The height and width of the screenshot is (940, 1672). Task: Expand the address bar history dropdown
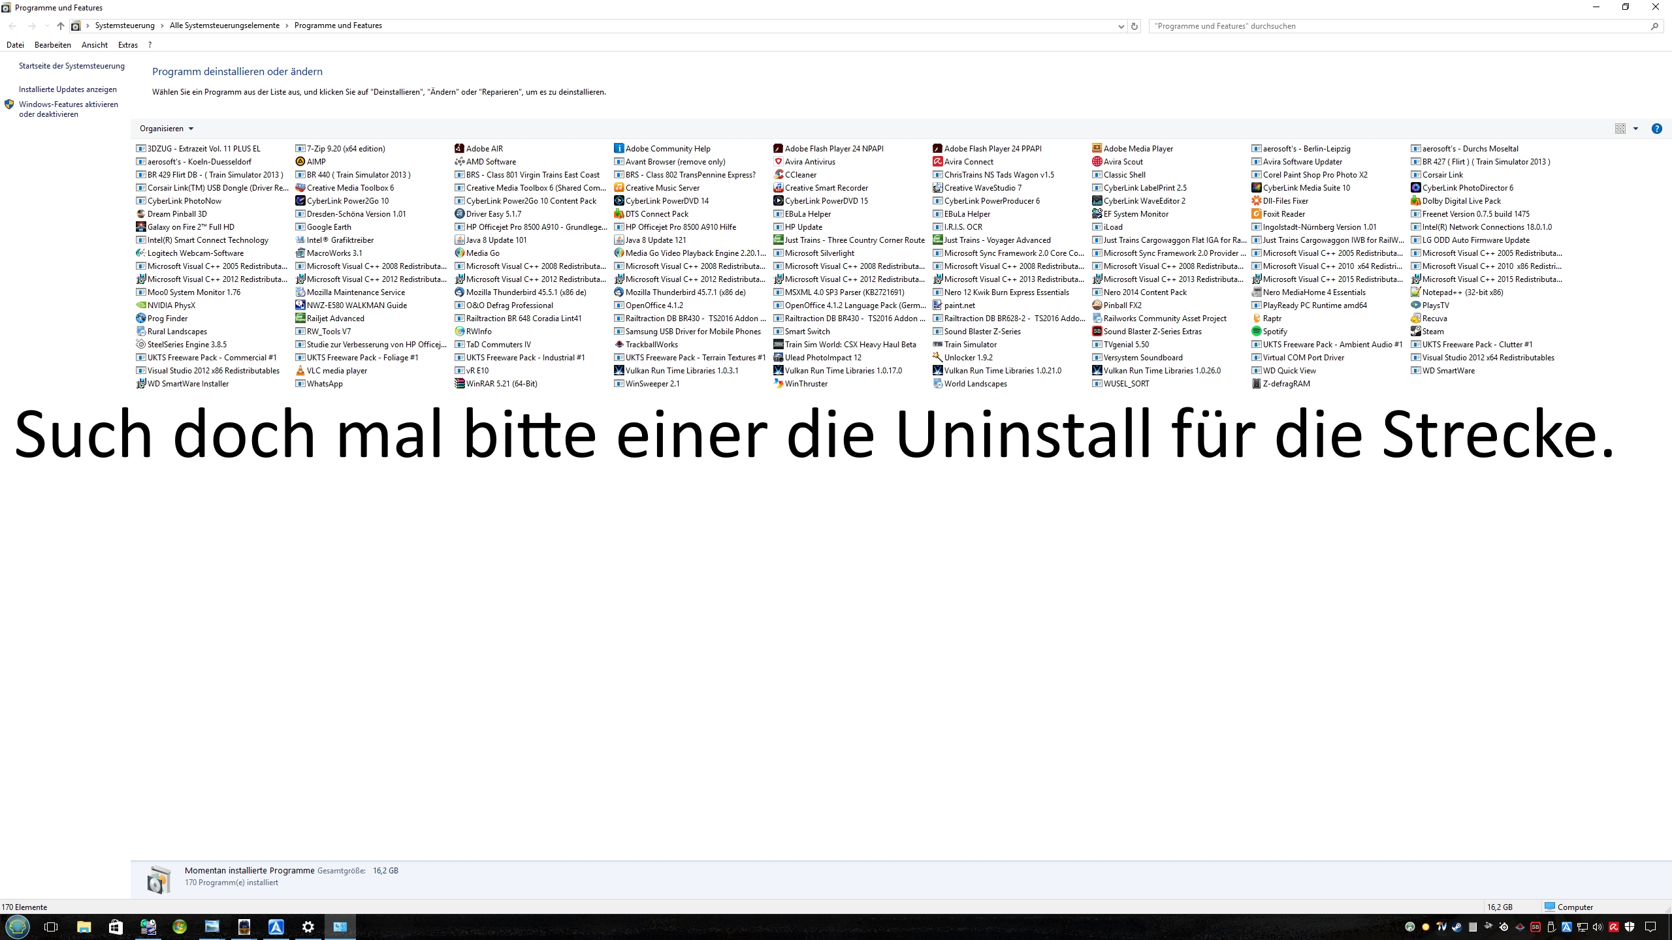tap(1121, 26)
